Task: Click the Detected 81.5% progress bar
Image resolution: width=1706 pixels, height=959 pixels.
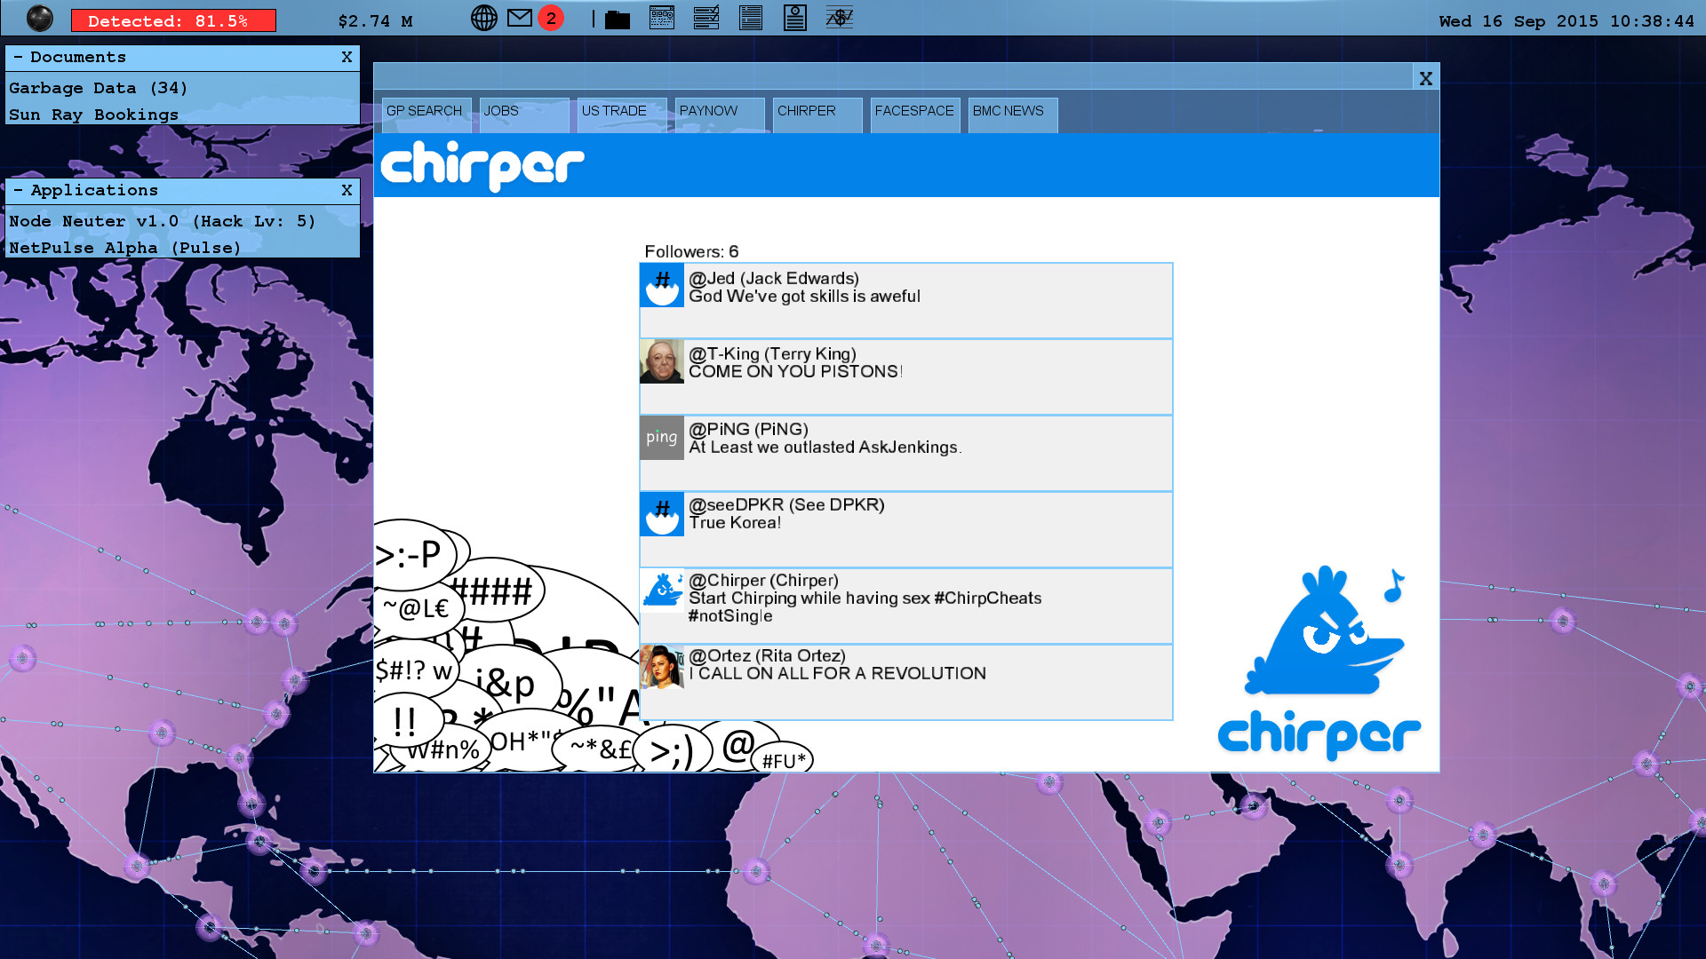Action: pyautogui.click(x=172, y=20)
